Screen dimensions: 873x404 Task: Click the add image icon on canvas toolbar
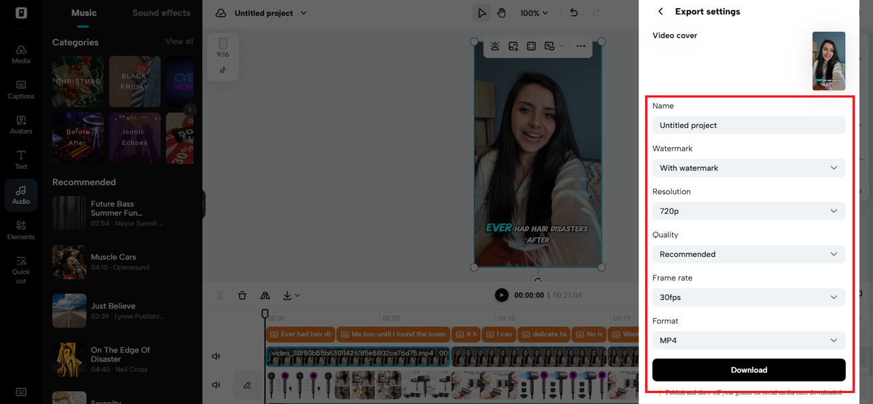(x=513, y=46)
